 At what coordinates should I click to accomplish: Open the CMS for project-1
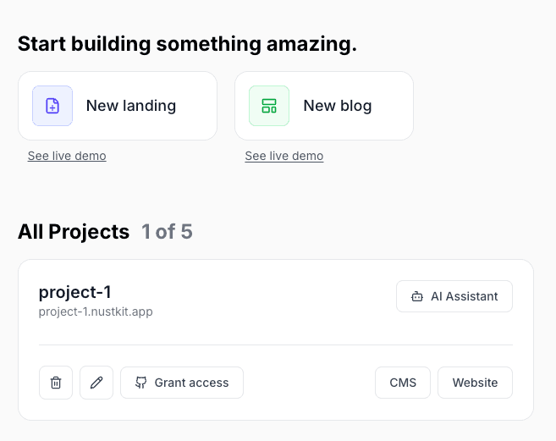pos(403,383)
